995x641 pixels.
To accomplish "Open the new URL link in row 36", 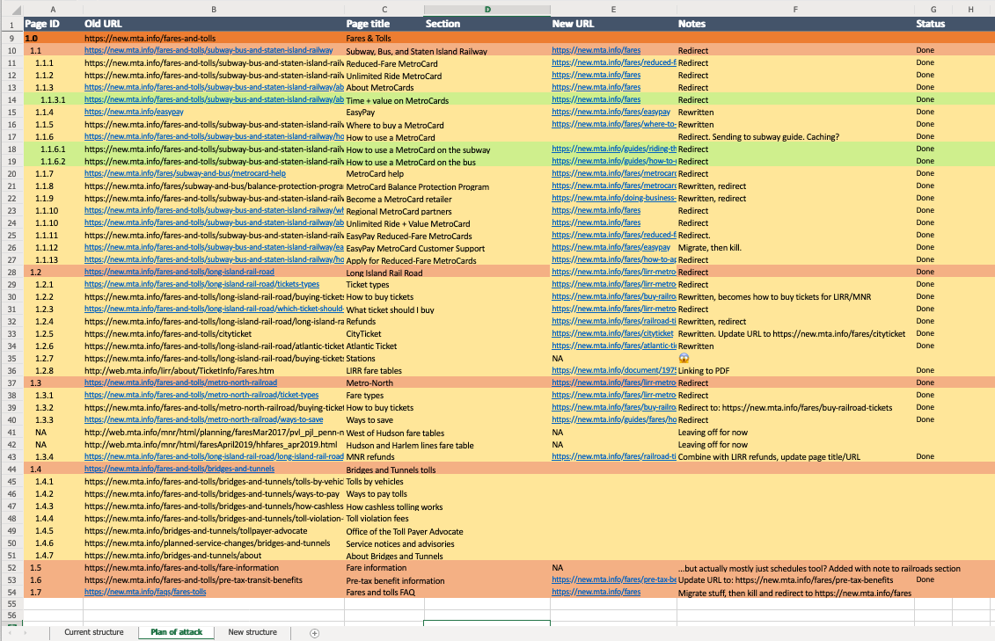I will click(613, 369).
